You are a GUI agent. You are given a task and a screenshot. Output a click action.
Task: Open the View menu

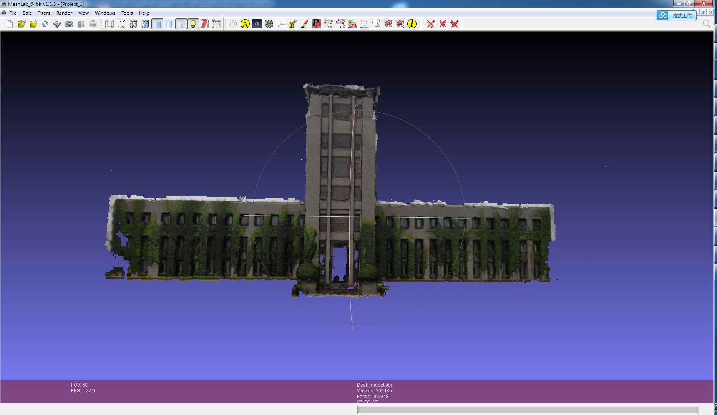pos(83,13)
